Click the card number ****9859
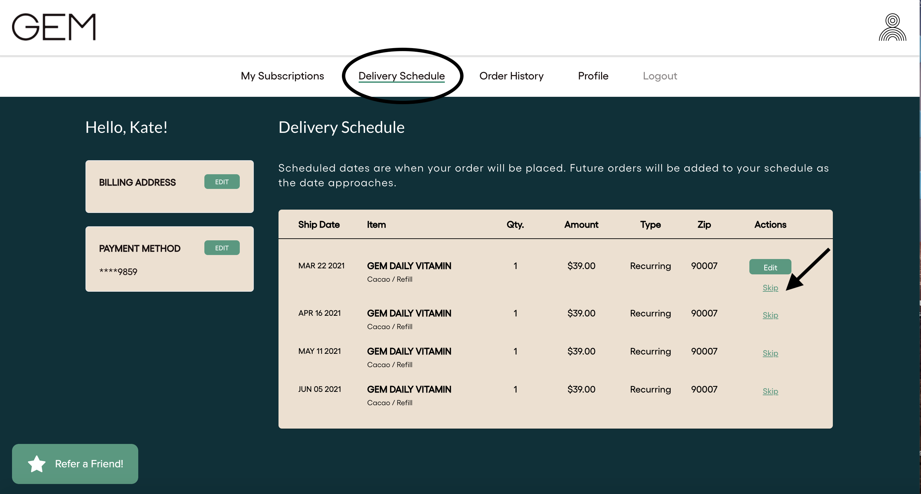This screenshot has height=494, width=921. pyautogui.click(x=118, y=272)
